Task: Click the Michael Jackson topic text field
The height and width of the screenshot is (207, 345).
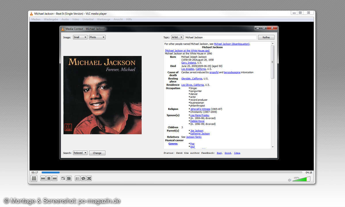Action: click(x=221, y=37)
